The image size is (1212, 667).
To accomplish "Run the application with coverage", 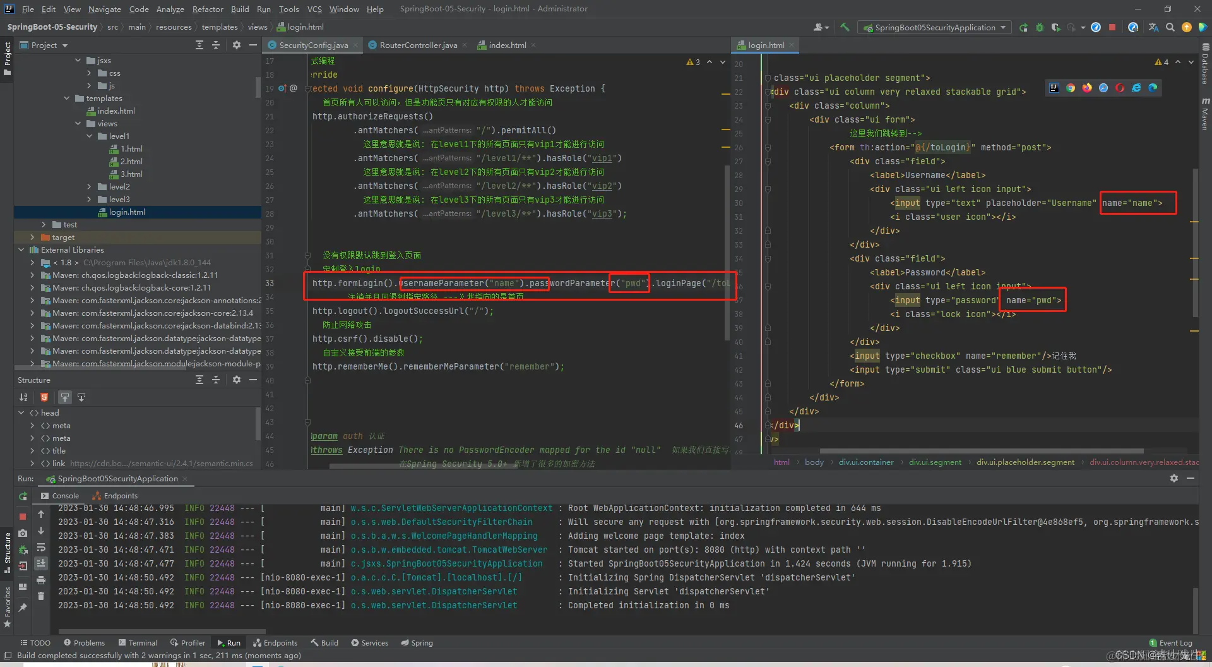I will point(1055,27).
